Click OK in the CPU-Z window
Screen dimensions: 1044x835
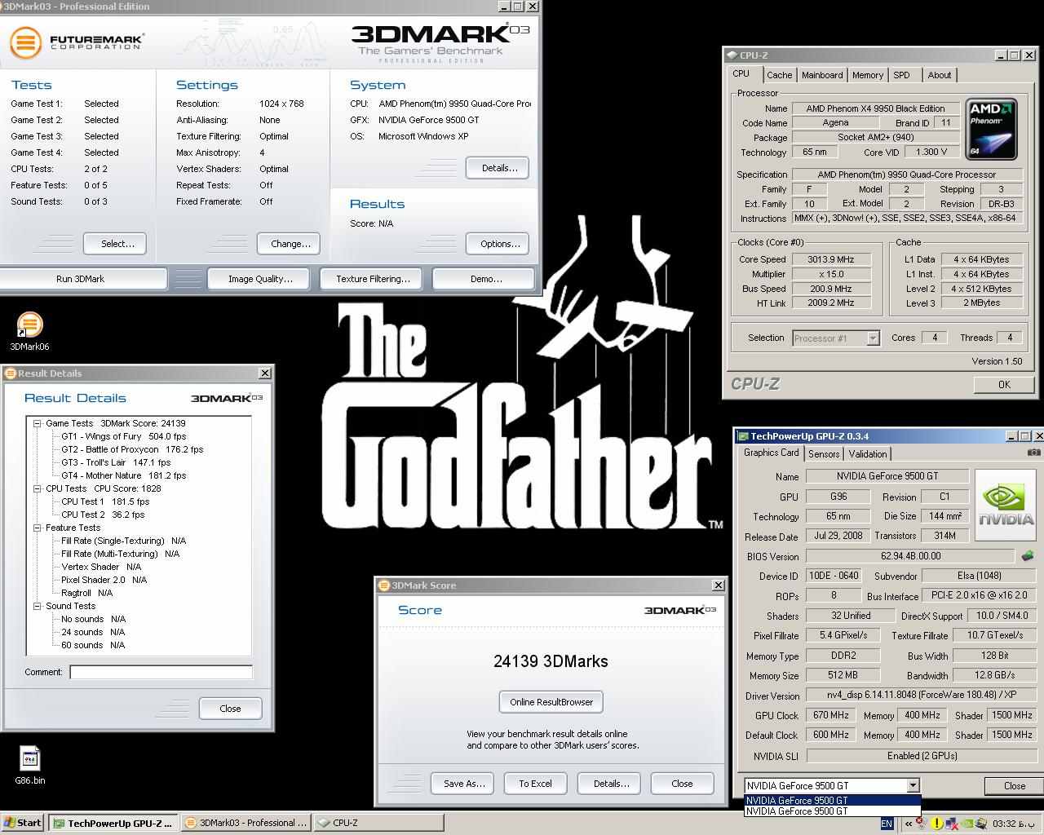point(1004,385)
